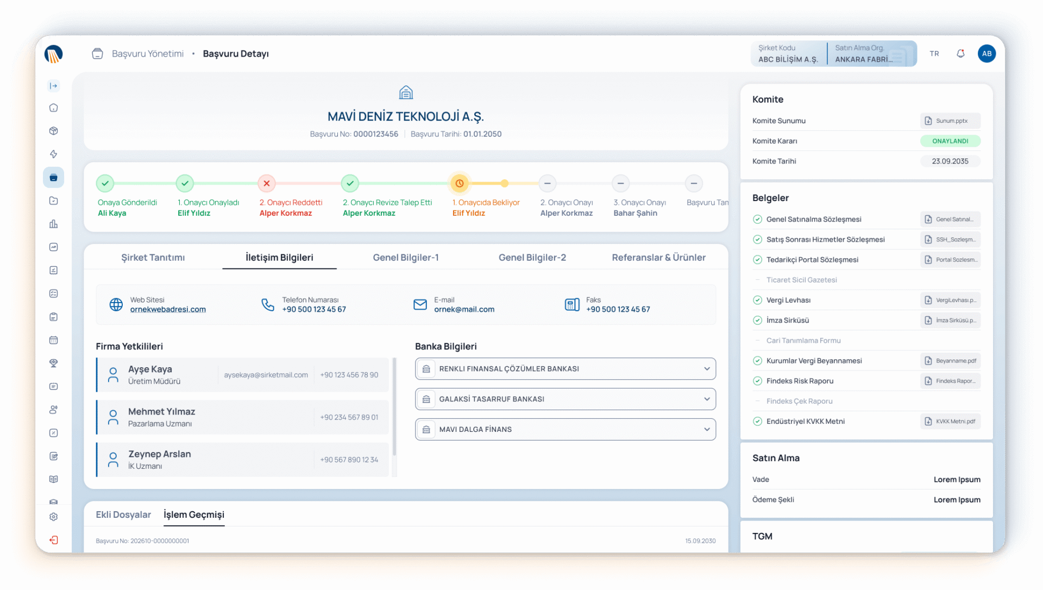Click the AB user avatar
This screenshot has width=1043, height=590.
987,53
